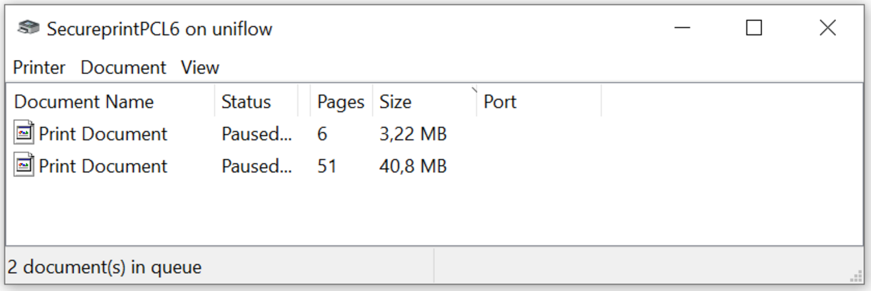The height and width of the screenshot is (291, 871).
Task: Open the Printer menu
Action: click(40, 67)
